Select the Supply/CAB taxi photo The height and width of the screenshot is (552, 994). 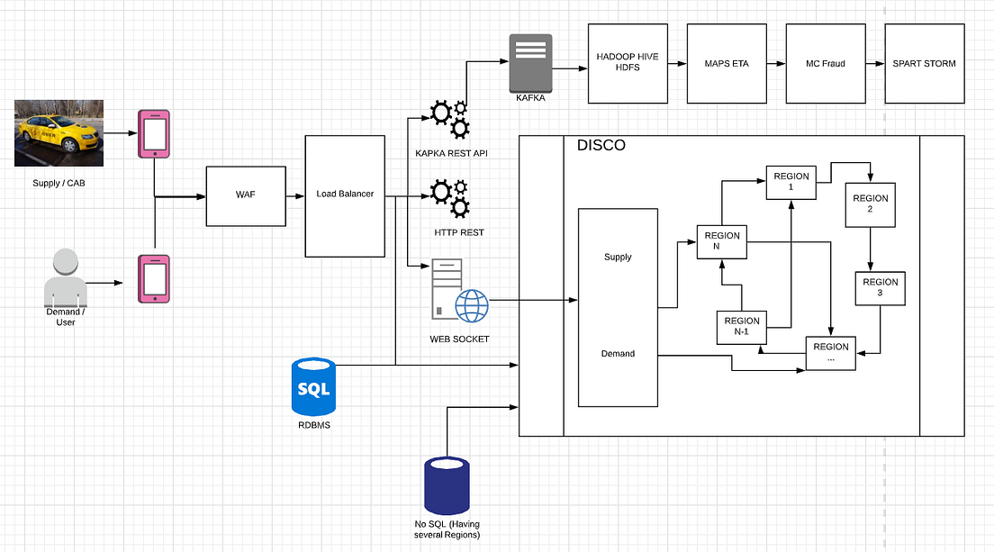(x=58, y=132)
